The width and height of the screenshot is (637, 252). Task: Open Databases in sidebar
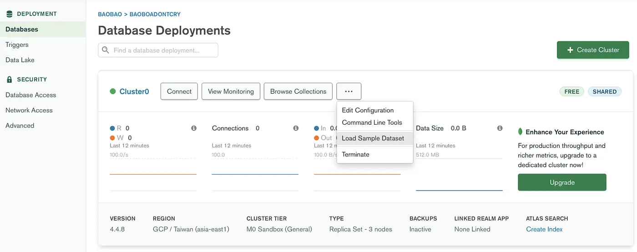pos(43,30)
